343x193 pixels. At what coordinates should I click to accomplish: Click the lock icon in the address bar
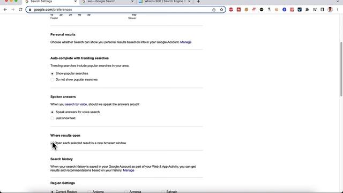click(30, 10)
